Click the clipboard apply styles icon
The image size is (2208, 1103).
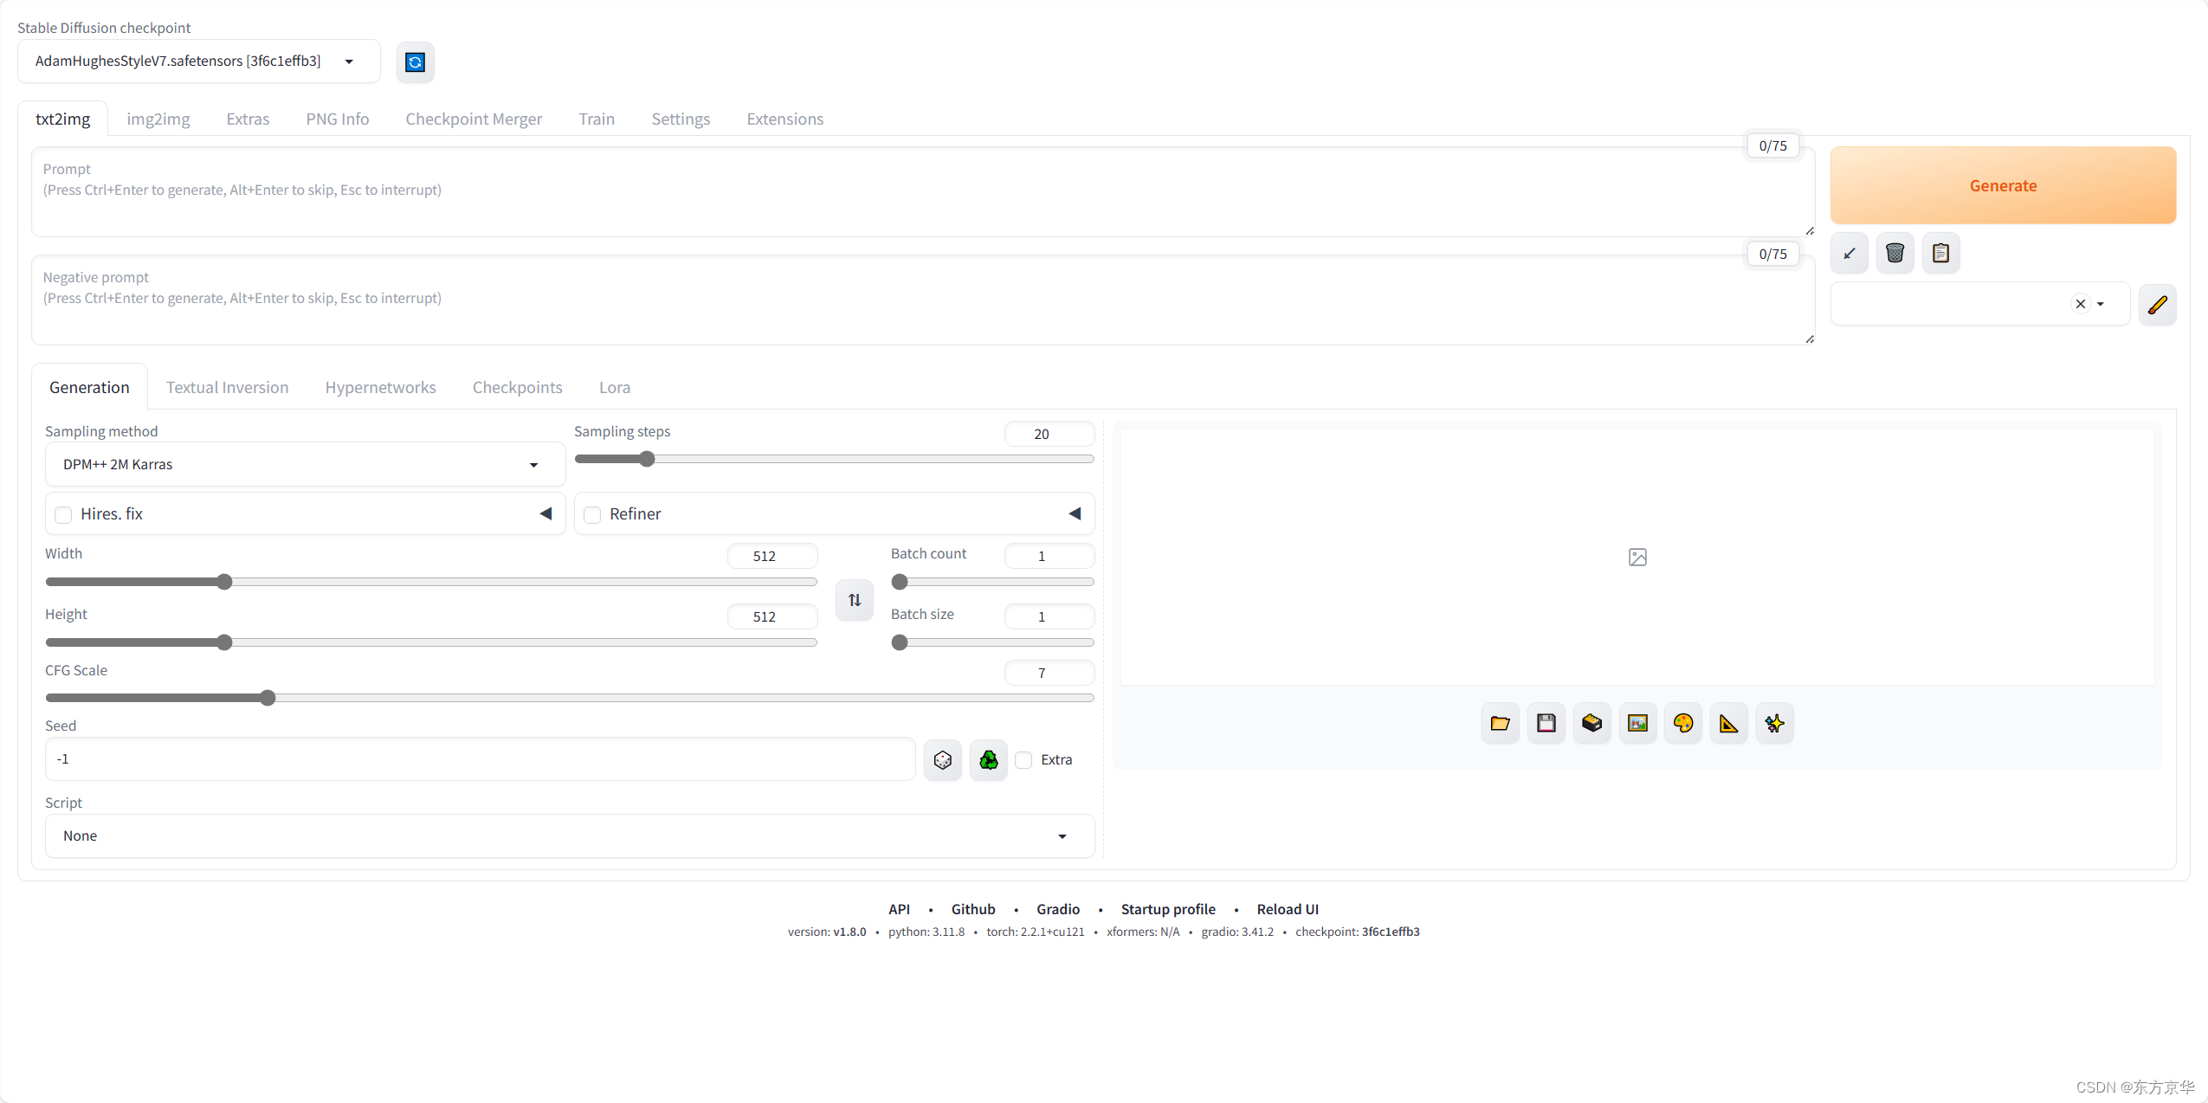[x=1940, y=253]
